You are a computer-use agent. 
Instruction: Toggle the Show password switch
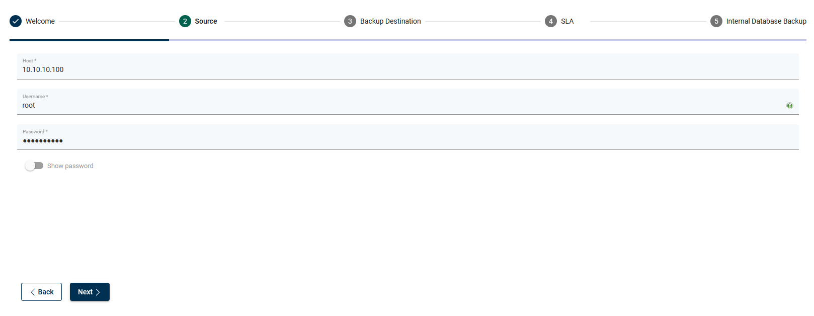34,166
